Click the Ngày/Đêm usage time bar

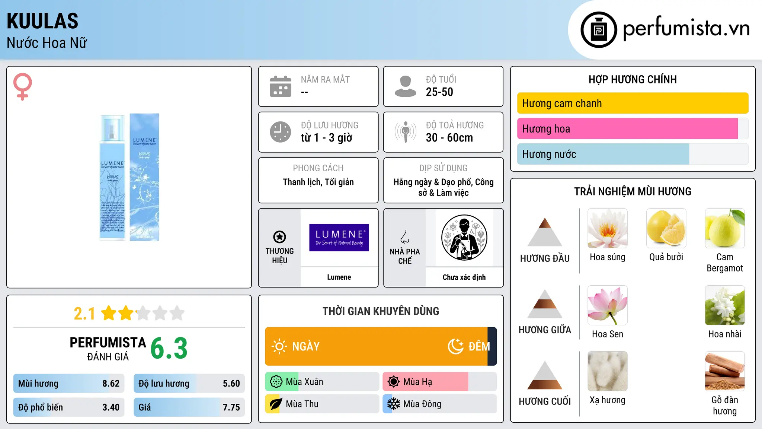click(381, 346)
